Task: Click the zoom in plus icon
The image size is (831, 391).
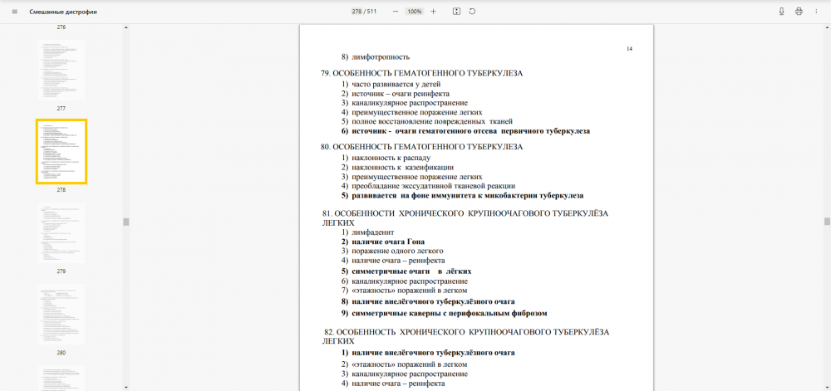Action: click(433, 12)
